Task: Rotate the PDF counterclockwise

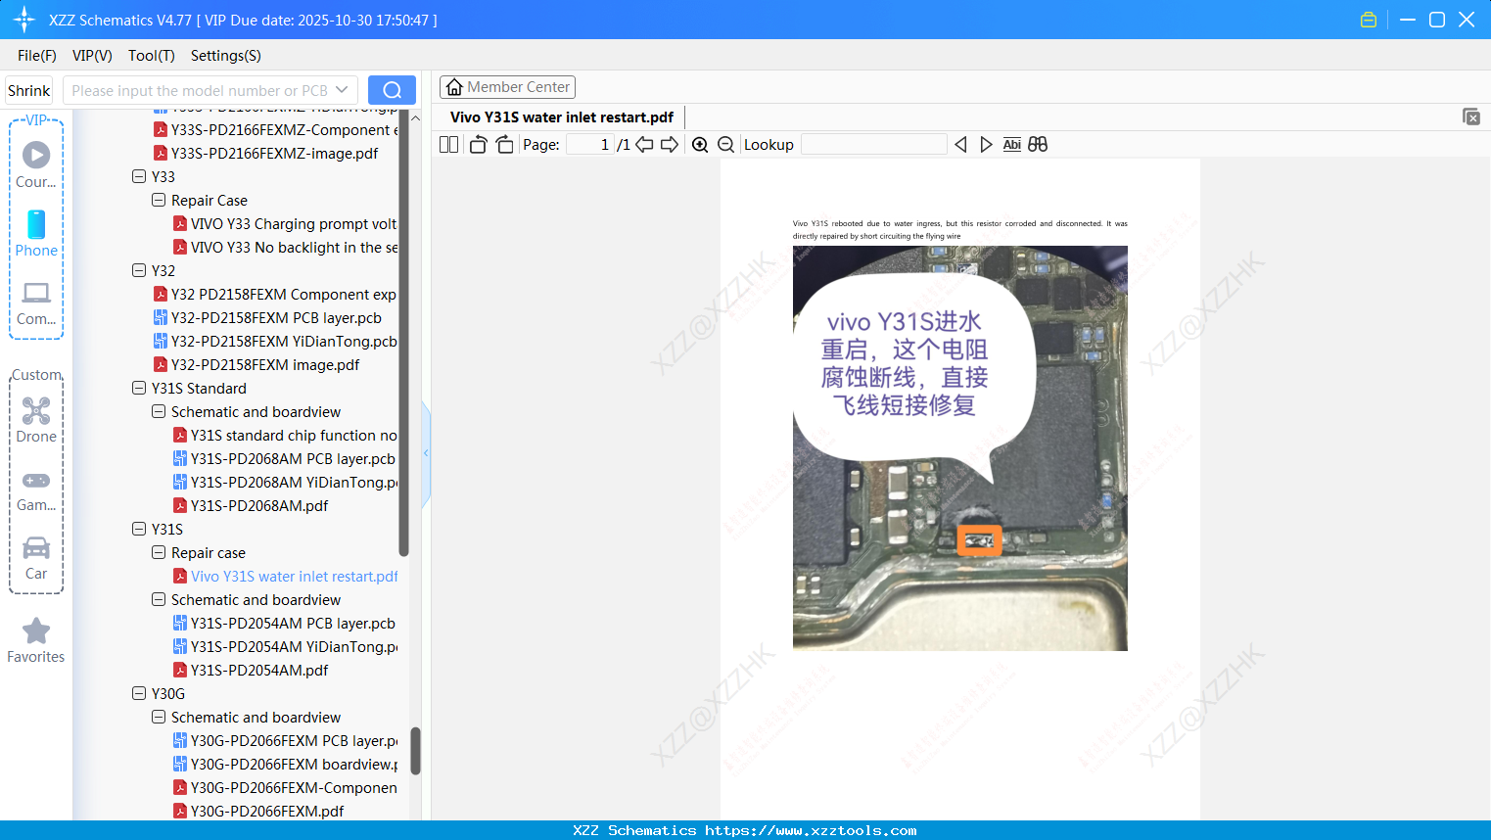Action: (478, 144)
